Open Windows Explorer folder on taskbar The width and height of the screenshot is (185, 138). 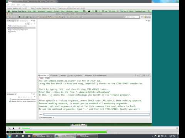click(23, 136)
